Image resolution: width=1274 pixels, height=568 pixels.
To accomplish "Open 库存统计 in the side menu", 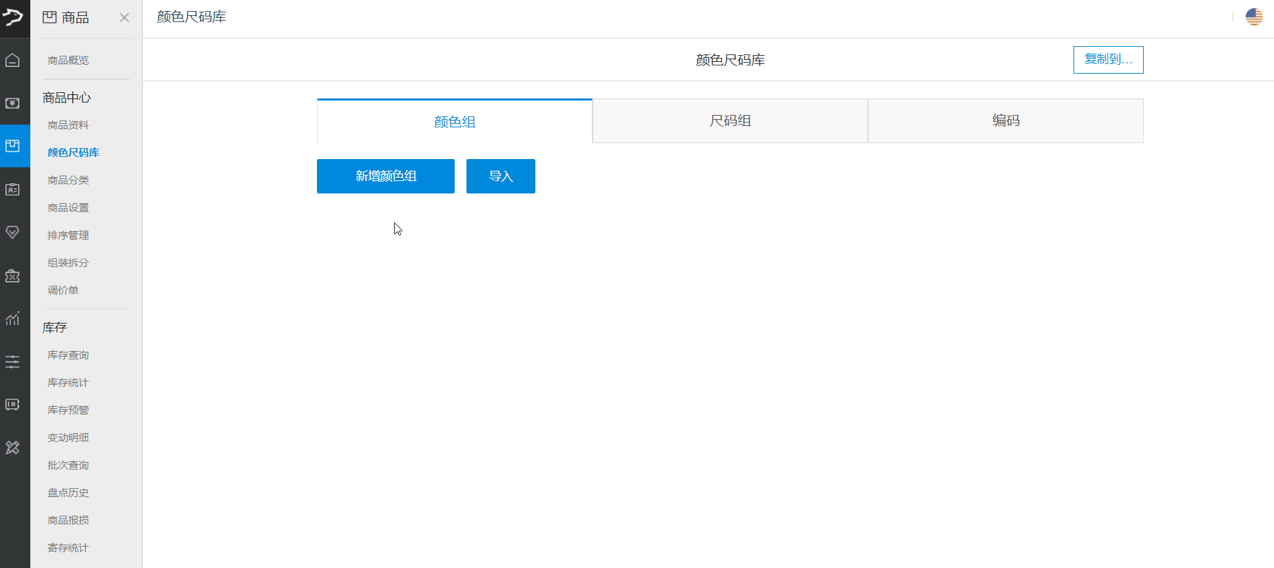I will (68, 383).
